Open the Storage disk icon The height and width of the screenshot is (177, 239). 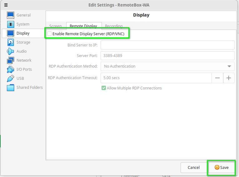[x=11, y=42]
